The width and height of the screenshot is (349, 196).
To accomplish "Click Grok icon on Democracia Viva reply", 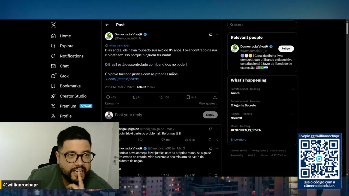I will pos(211,148).
